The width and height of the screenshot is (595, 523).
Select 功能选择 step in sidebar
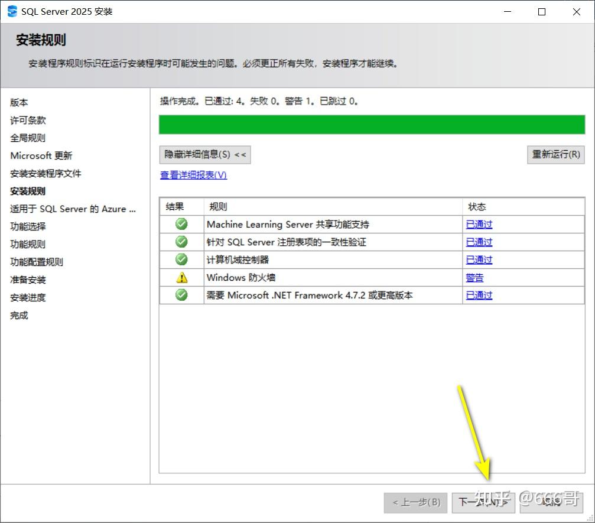[x=28, y=226]
